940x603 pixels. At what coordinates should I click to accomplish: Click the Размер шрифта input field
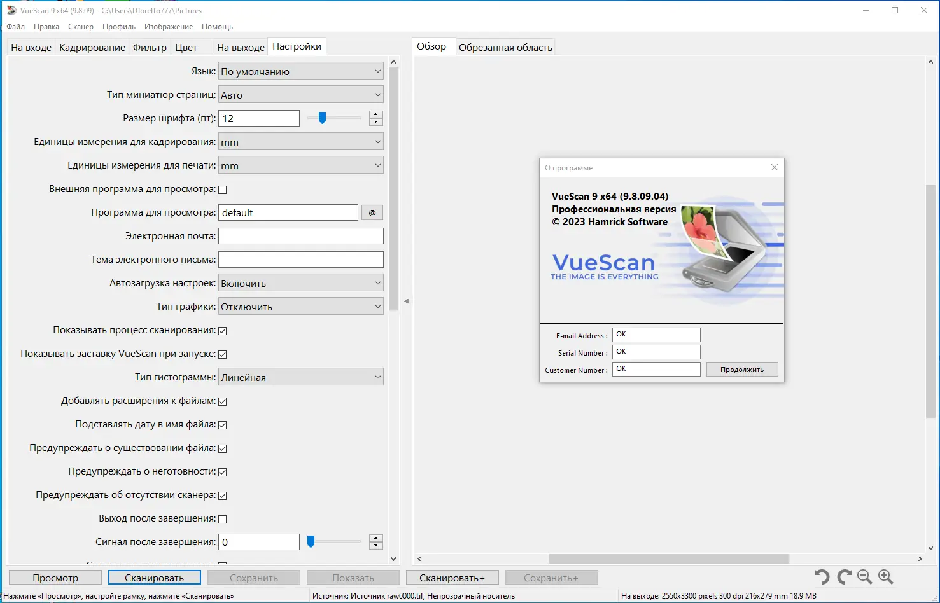[x=259, y=118]
